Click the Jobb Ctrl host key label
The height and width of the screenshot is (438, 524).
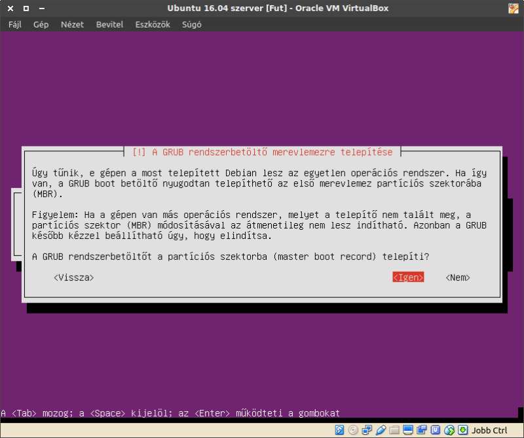pyautogui.click(x=489, y=430)
